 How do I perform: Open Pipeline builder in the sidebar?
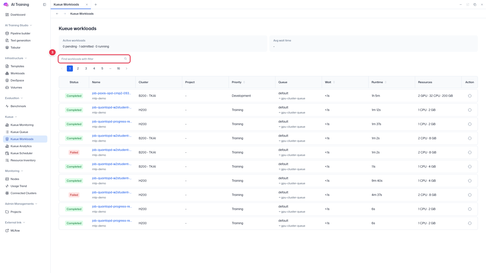click(x=25, y=33)
